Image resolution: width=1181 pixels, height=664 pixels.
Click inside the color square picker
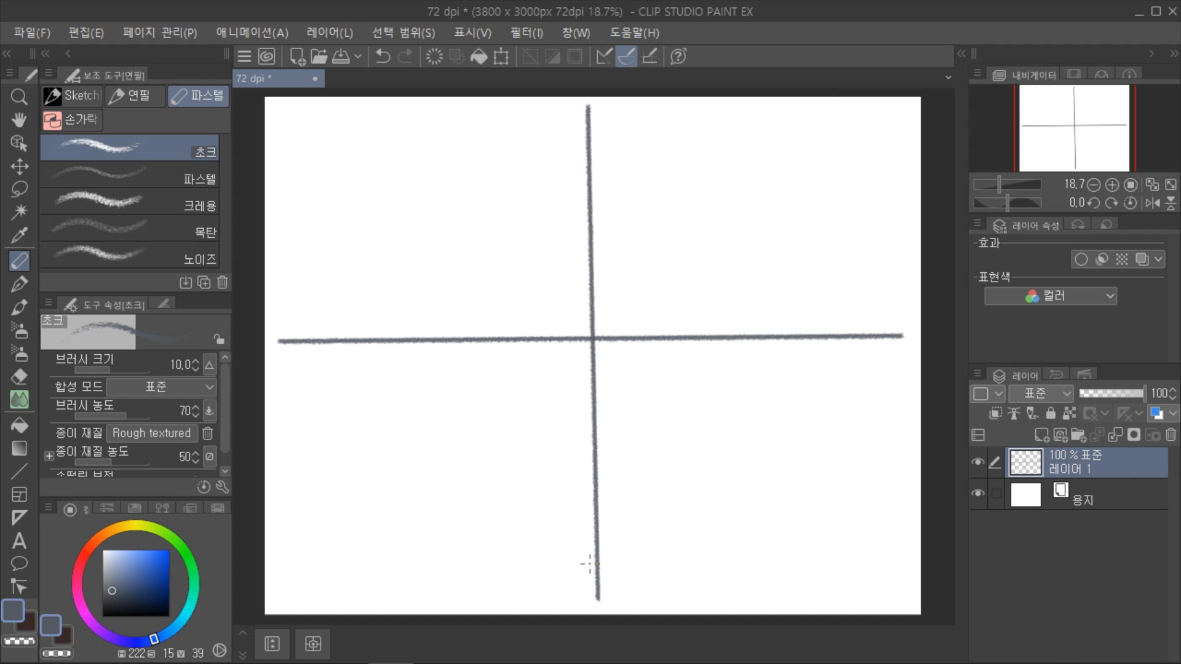coord(136,582)
